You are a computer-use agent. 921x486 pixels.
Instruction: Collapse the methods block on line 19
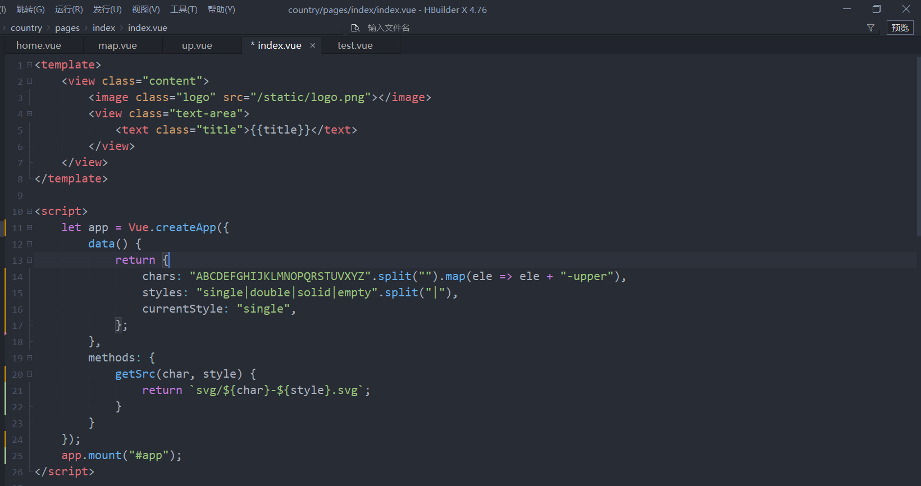(x=30, y=358)
